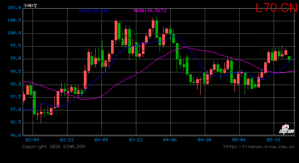The height and width of the screenshot is (163, 299).
Task: Click the 04-20 date label
Action: [x=205, y=140]
